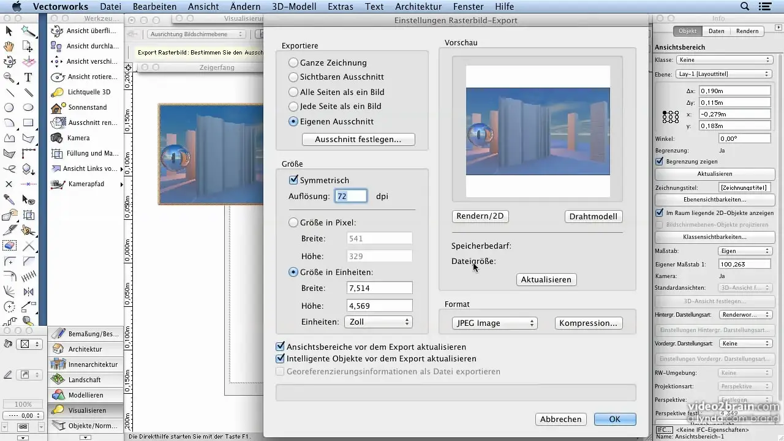The width and height of the screenshot is (784, 441).
Task: Open the Maßstab Eigen dropdown
Action: 745,251
